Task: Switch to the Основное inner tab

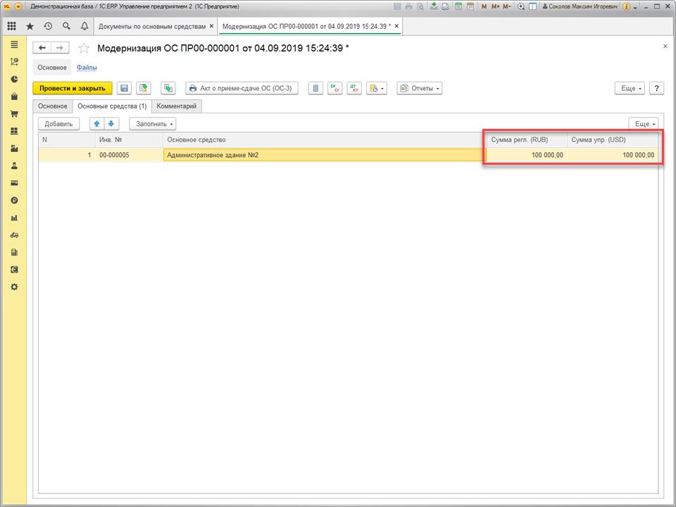Action: [53, 106]
